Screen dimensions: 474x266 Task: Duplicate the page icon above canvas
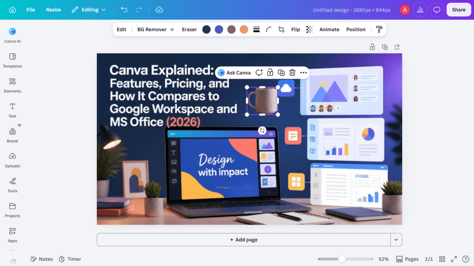tap(385, 47)
